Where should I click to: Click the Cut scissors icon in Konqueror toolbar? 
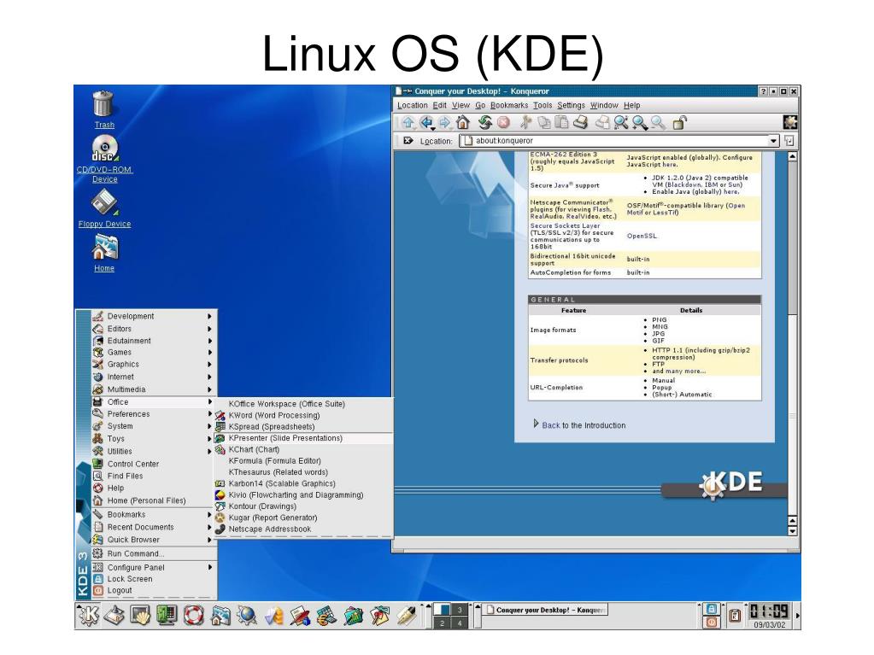[x=525, y=122]
